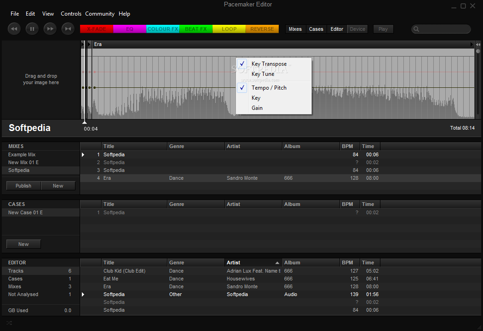Screen dimensions: 483x331
Task: Sort Cases list by Album column
Action: coord(311,204)
